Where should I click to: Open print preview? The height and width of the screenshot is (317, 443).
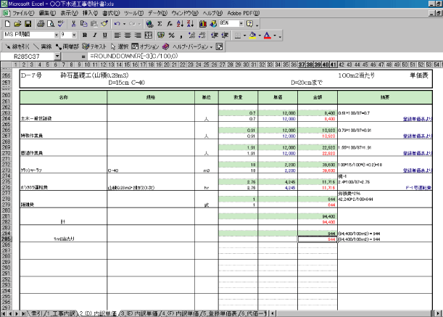click(51, 24)
